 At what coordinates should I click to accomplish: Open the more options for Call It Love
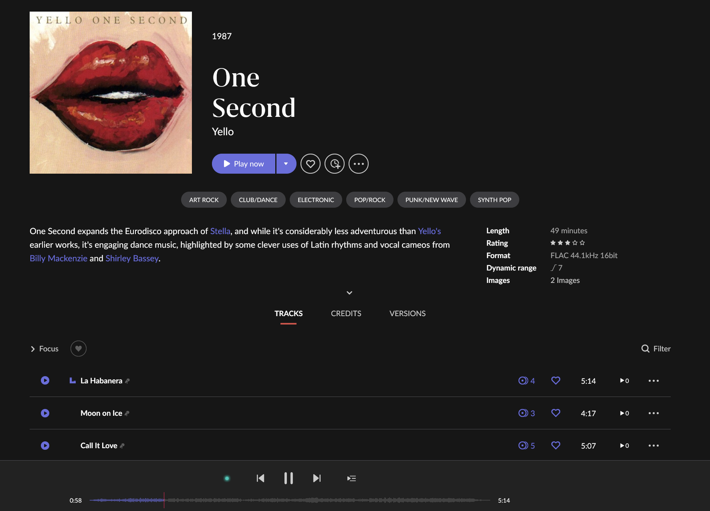(654, 445)
